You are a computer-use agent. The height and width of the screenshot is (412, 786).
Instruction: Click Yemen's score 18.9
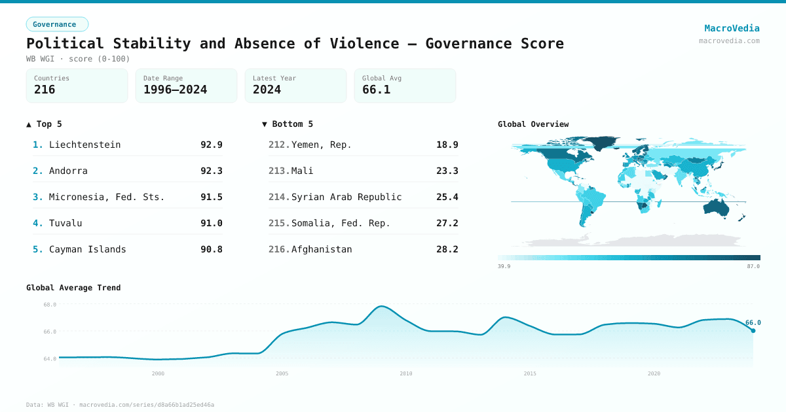447,145
